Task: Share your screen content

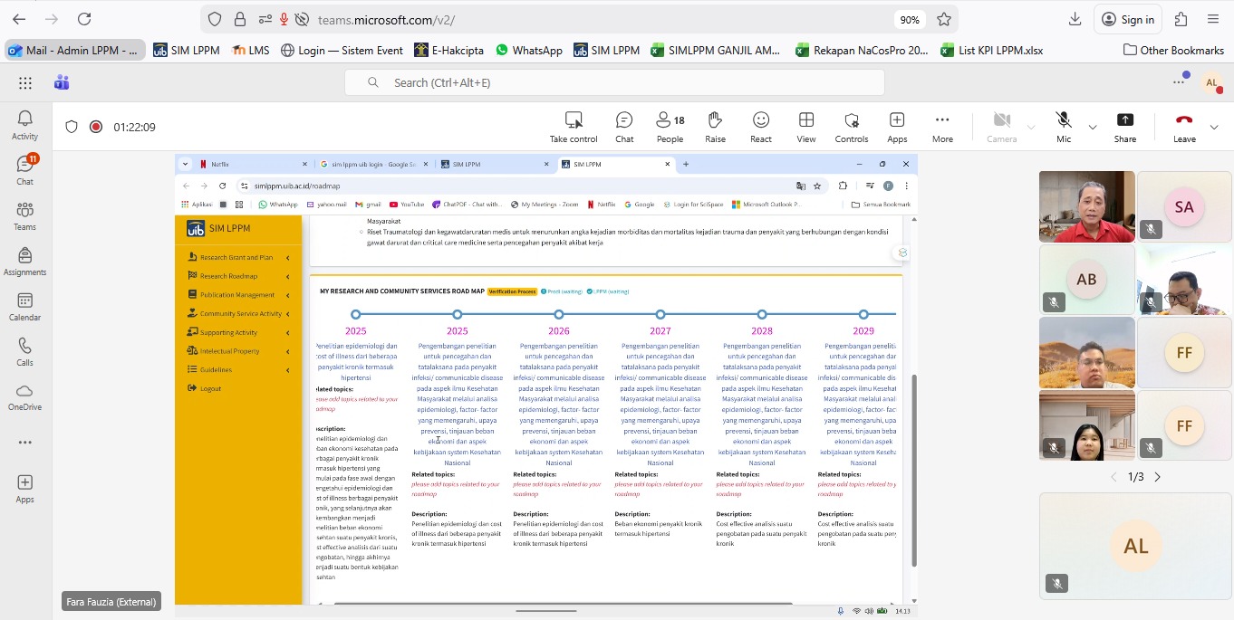Action: [1124, 127]
